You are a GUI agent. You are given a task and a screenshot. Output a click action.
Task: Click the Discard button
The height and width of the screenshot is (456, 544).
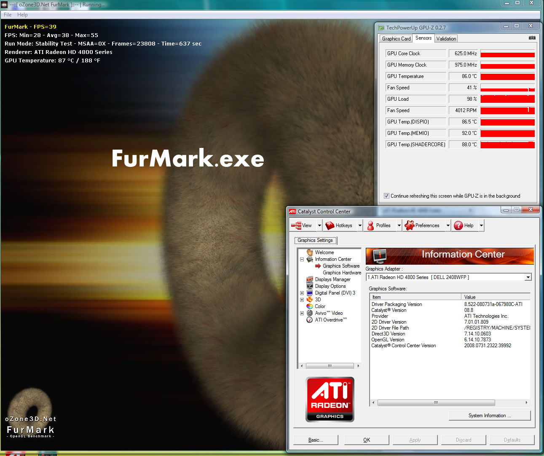pyautogui.click(x=464, y=440)
